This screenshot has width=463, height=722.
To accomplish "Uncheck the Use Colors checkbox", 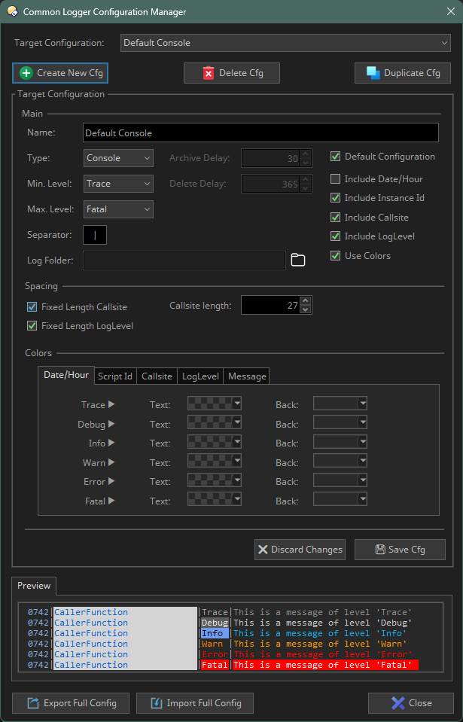I will [x=336, y=256].
